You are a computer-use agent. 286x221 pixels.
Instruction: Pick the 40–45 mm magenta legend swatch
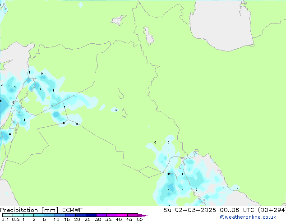(x=122, y=215)
